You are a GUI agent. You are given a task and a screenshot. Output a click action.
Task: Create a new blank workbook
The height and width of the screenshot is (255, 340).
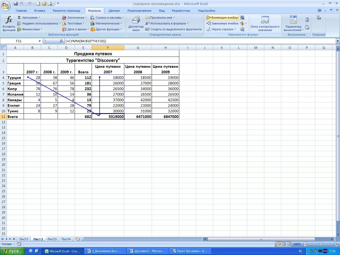pos(38,4)
